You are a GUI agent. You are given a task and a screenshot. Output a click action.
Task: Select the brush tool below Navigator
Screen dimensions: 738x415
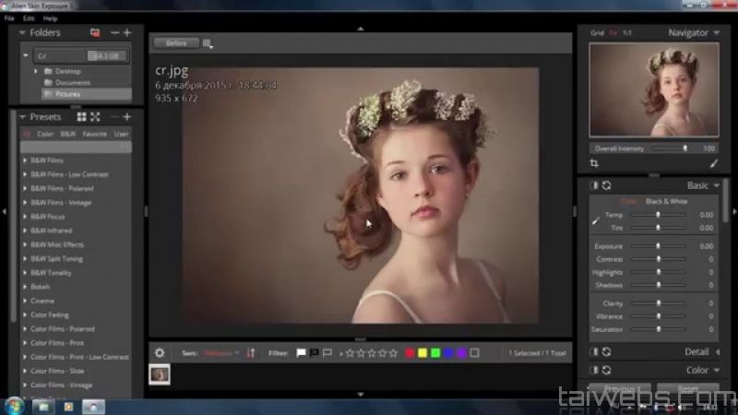coord(714,163)
